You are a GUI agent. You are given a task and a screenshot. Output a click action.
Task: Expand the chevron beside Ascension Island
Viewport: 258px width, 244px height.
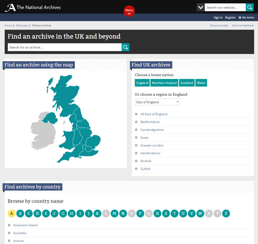coord(10,225)
